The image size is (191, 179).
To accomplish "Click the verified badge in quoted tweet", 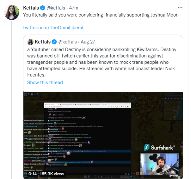I will coord(54,42).
